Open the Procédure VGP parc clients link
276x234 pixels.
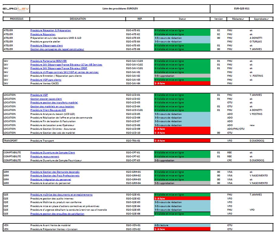pyautogui.click(x=46, y=80)
